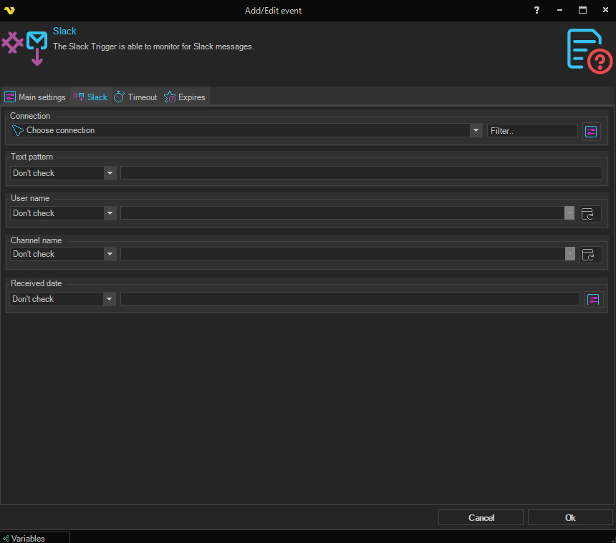Switch to the Timeout tab
Viewport: 616px width, 543px height.
[x=136, y=97]
